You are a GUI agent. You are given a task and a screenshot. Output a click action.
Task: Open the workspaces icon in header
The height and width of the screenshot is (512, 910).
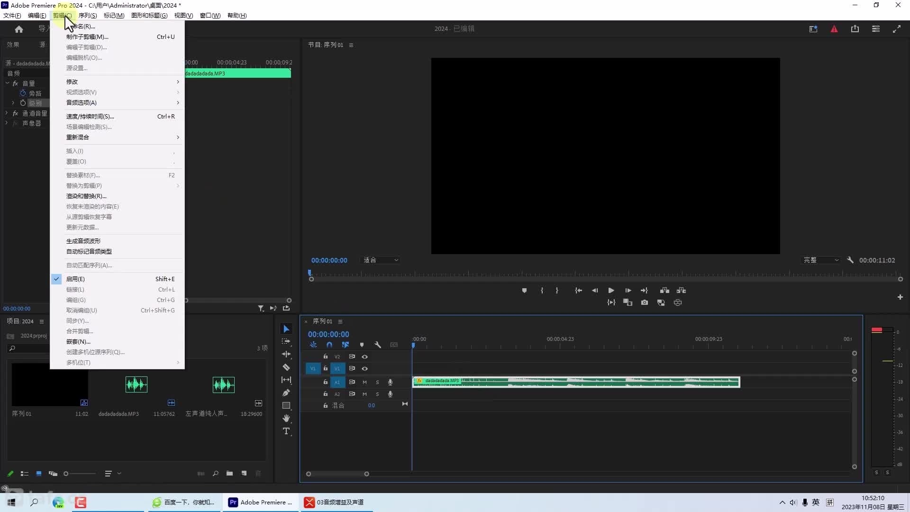(x=813, y=29)
